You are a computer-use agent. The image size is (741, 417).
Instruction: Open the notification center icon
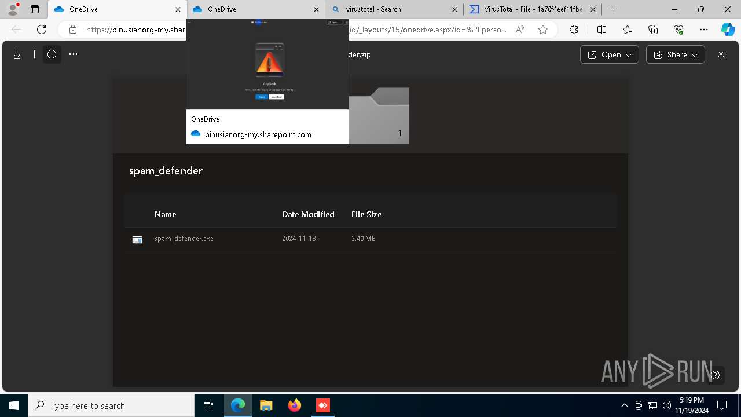[x=722, y=405]
